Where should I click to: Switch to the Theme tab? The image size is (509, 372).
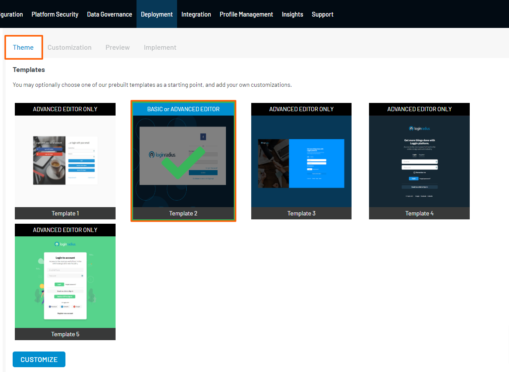coord(23,48)
